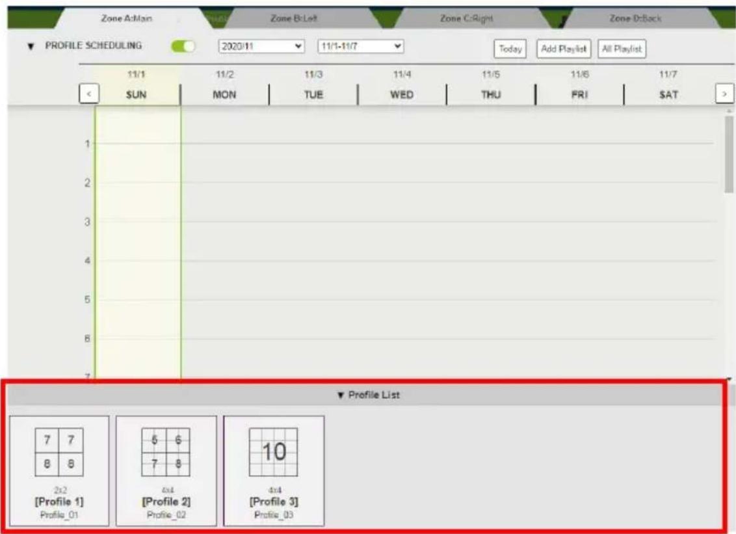The image size is (736, 534).
Task: Click the Profile_02 name label
Action: pos(166,515)
